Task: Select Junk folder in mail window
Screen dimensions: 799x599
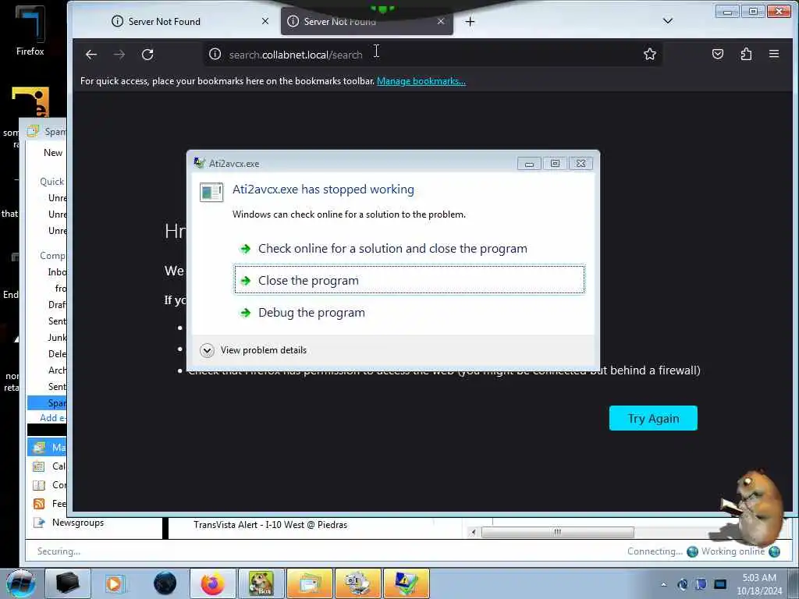Action: pyautogui.click(x=57, y=337)
